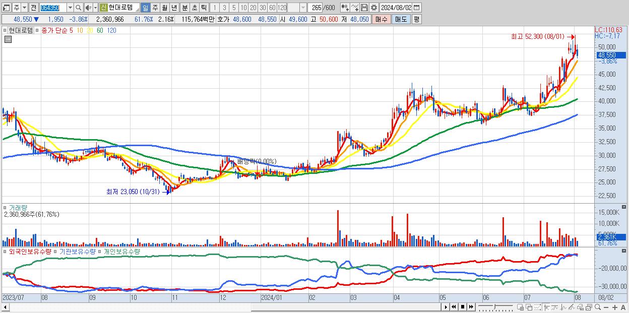Select the 년 (yearly) period toggle
Viewport: 629px width, 313px height.
point(174,8)
